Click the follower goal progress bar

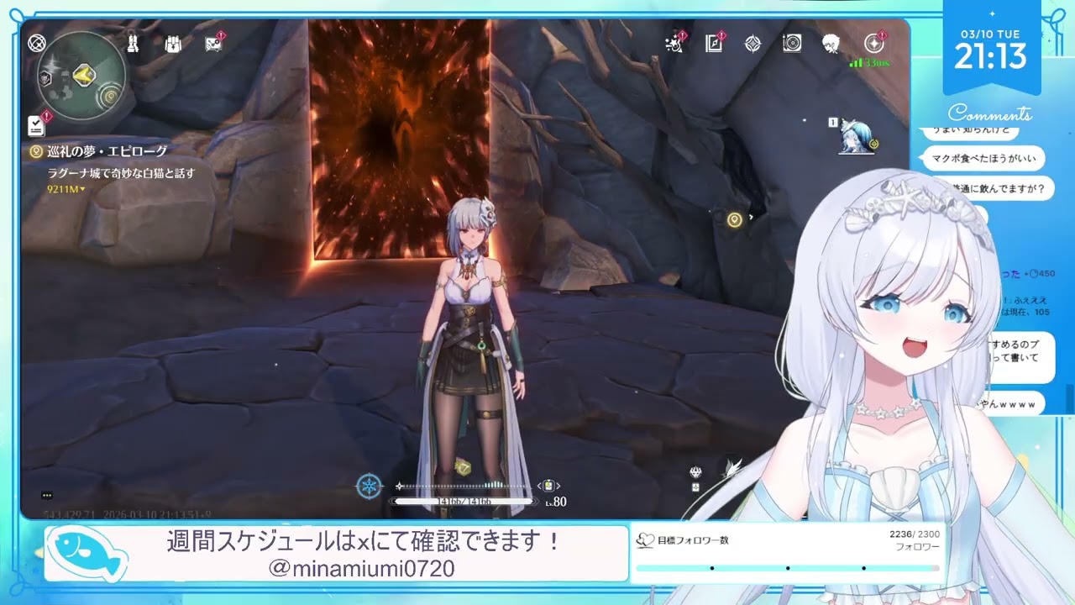click(788, 568)
